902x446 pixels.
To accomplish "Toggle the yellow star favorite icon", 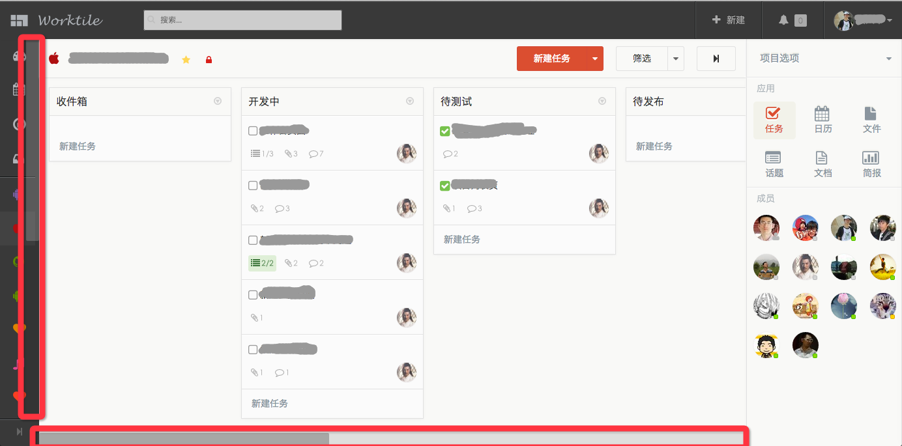I will 186,60.
